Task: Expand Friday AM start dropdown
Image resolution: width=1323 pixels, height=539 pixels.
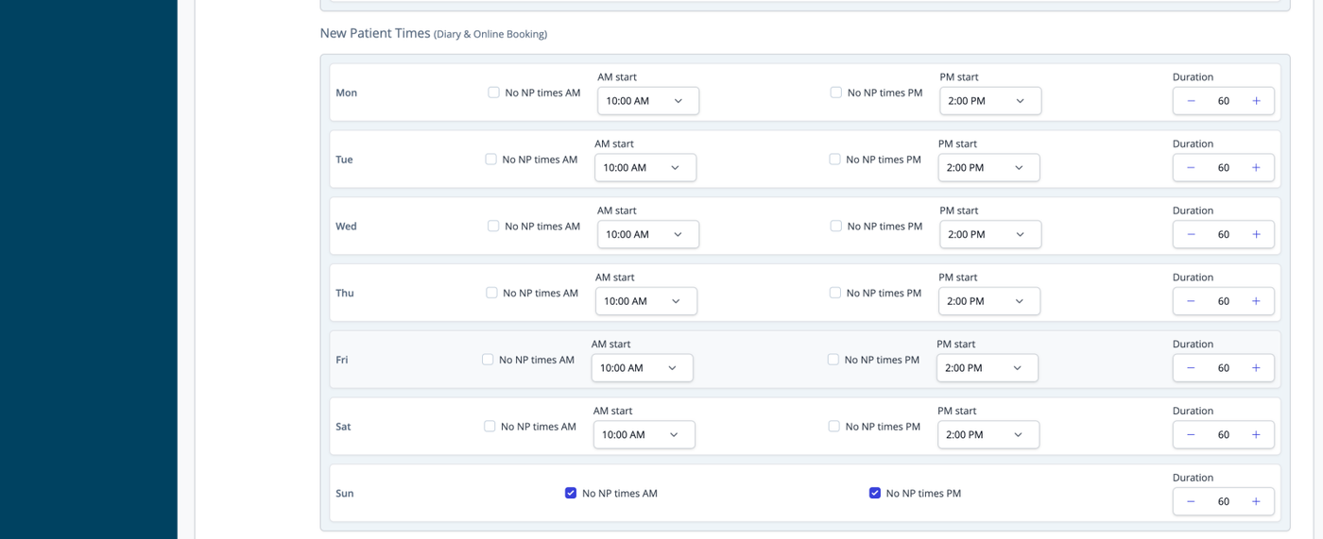Action: pyautogui.click(x=643, y=368)
